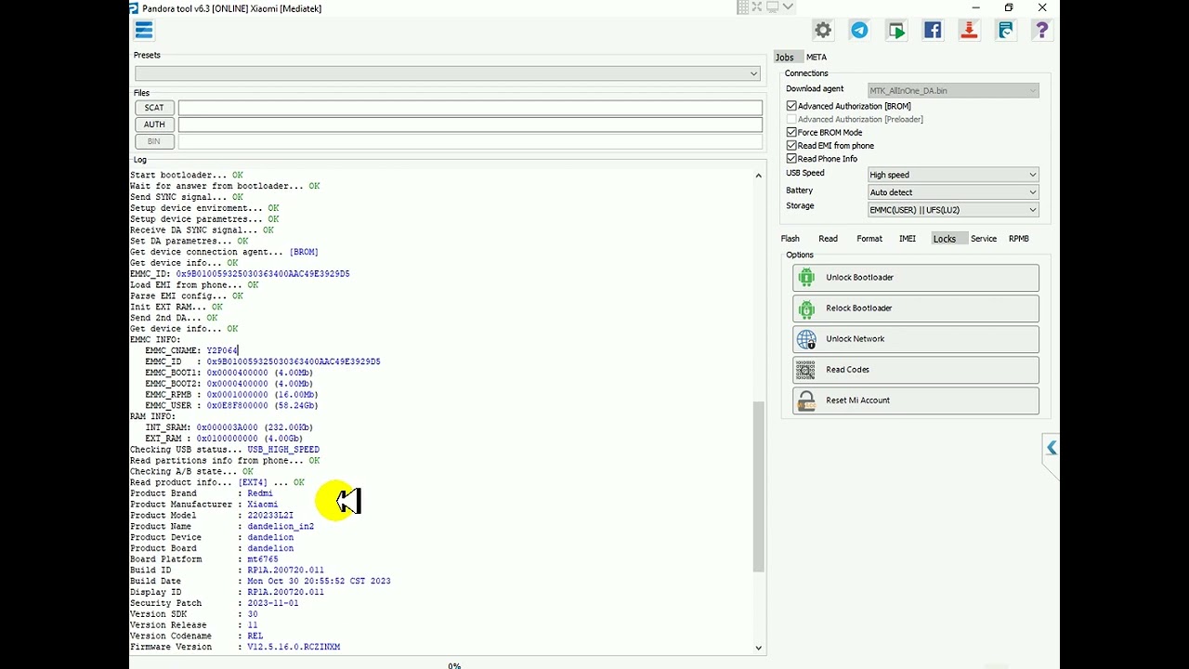Open the USB Speed dropdown

pyautogui.click(x=953, y=175)
